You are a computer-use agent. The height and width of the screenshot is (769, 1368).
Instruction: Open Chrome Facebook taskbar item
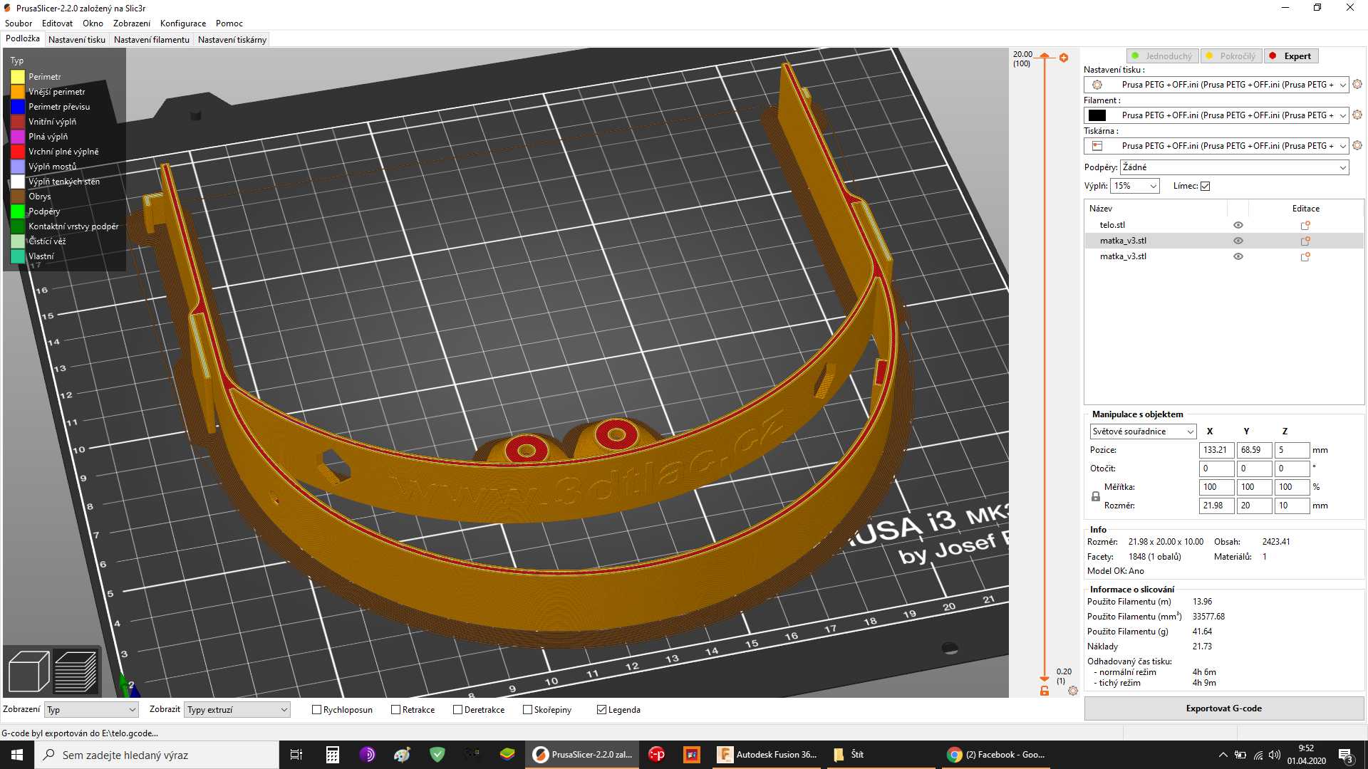(996, 755)
